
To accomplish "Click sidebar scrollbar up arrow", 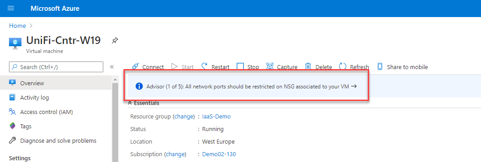I will [x=115, y=79].
